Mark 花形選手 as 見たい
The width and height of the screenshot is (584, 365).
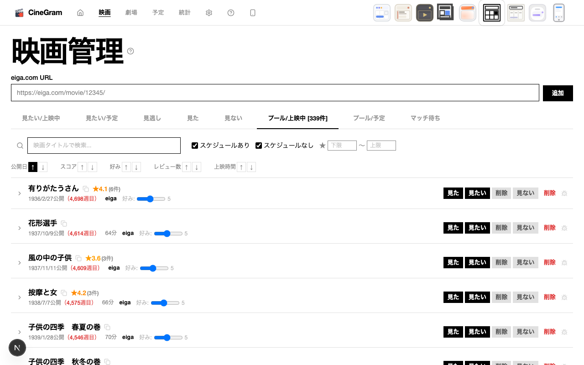(x=477, y=228)
